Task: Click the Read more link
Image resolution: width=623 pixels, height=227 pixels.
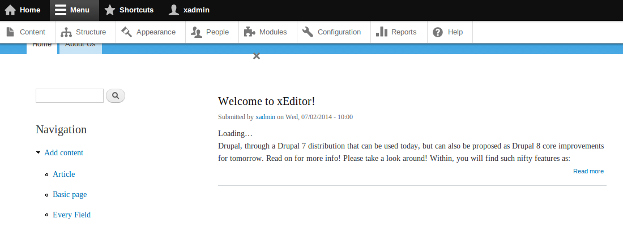Action: (x=588, y=171)
